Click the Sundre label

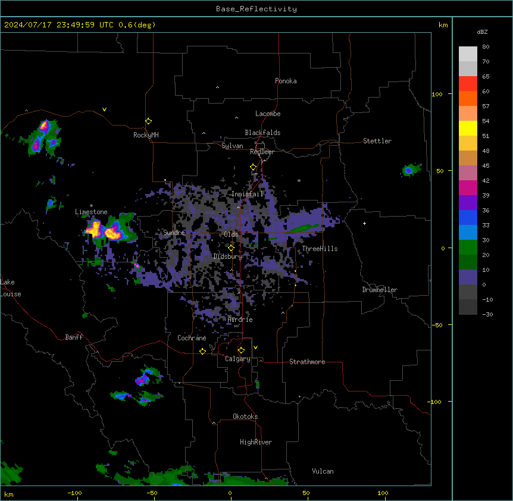(x=174, y=233)
